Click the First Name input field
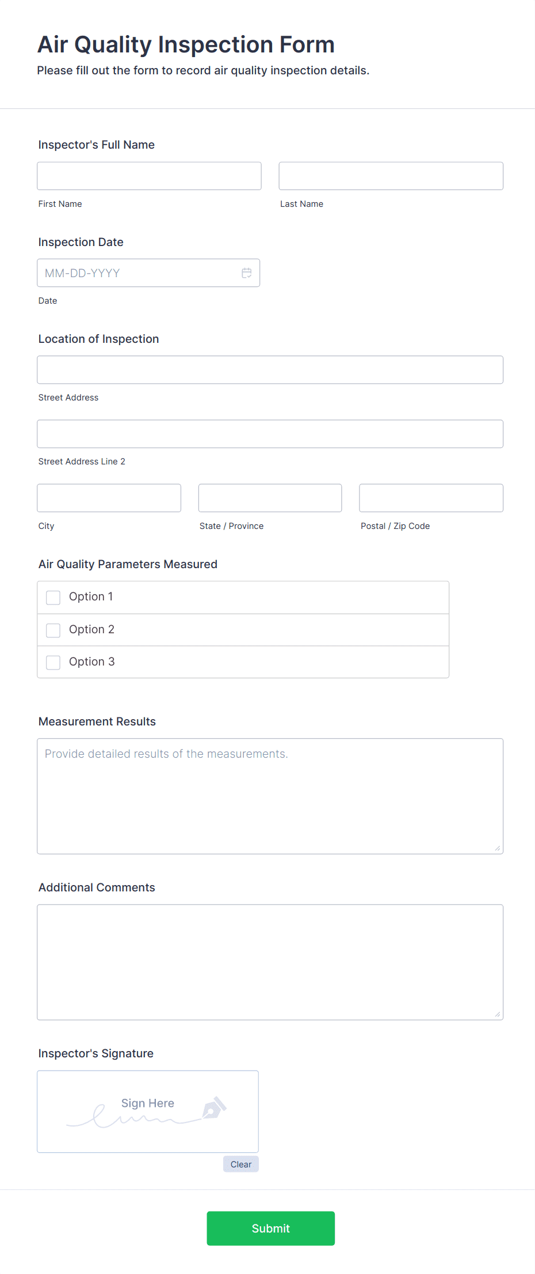 (x=149, y=176)
